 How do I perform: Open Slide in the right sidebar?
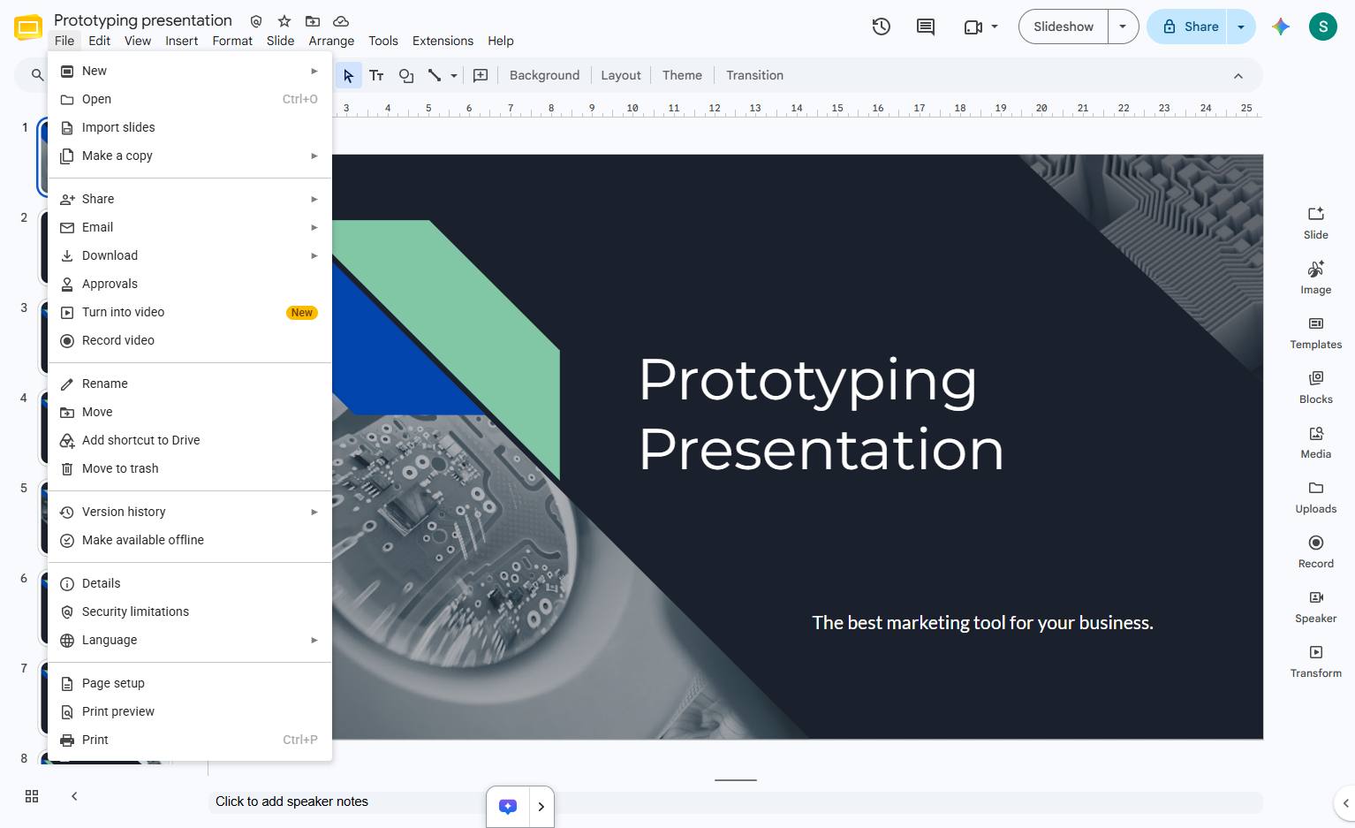pyautogui.click(x=1316, y=223)
